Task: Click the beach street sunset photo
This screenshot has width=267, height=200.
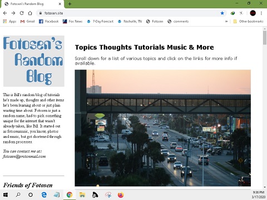Action: pyautogui.click(x=163, y=128)
